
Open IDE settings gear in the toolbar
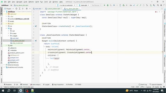pos(161,5)
